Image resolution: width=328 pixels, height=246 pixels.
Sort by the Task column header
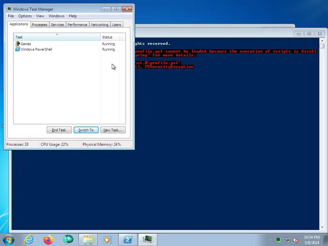click(57, 37)
